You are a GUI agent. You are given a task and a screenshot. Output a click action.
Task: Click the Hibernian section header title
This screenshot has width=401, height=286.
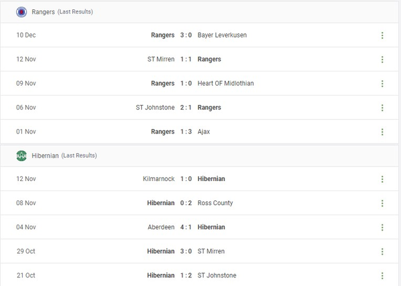[45, 156]
